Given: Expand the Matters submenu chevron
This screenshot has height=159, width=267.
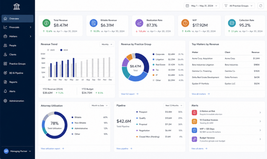Looking at the screenshot, I should [31, 36].
